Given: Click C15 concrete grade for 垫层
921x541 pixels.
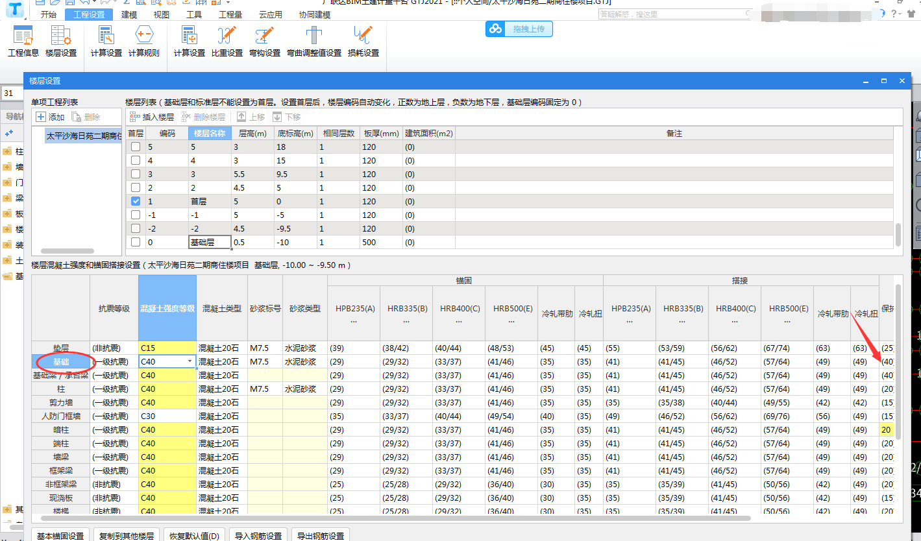Looking at the screenshot, I should click(x=167, y=348).
